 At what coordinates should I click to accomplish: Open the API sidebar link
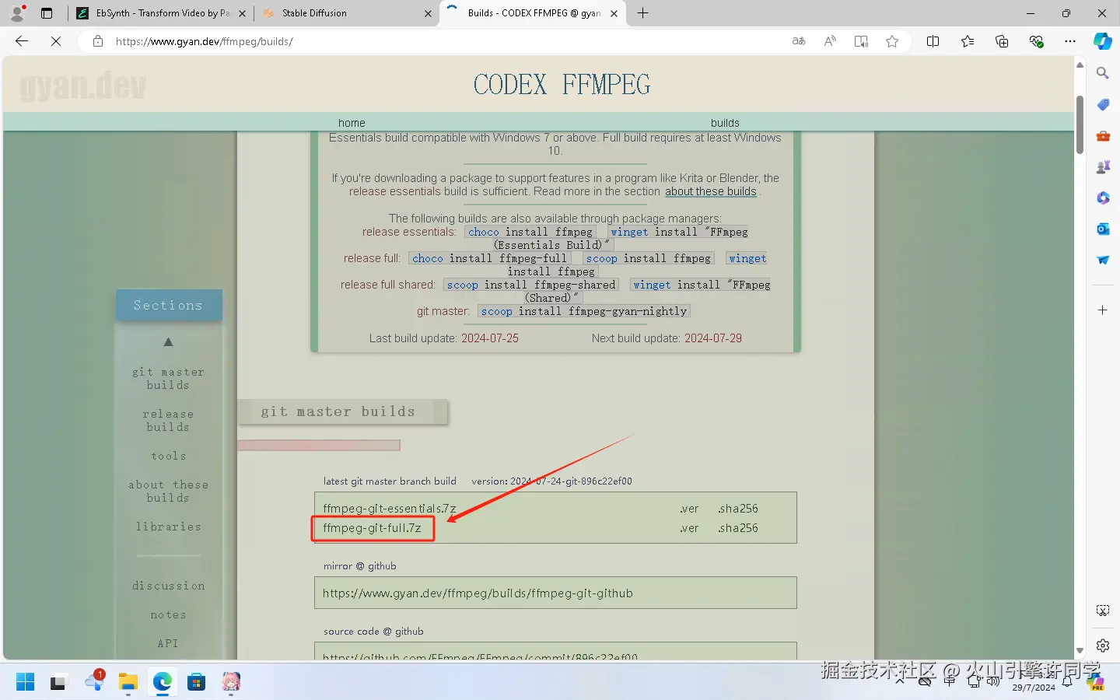point(168,644)
